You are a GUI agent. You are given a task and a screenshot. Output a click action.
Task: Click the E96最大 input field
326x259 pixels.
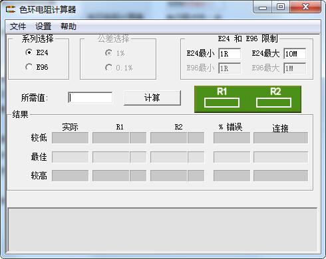[295, 68]
